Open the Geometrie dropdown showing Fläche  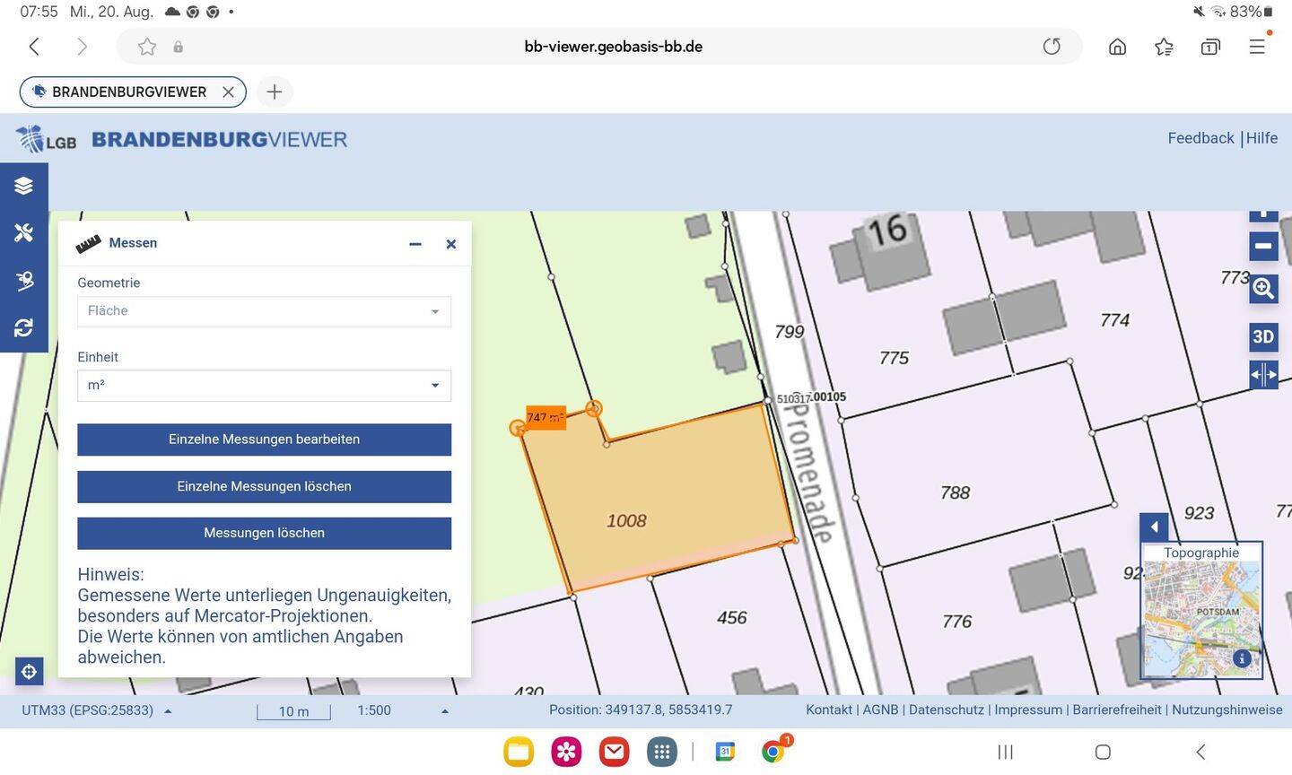264,311
